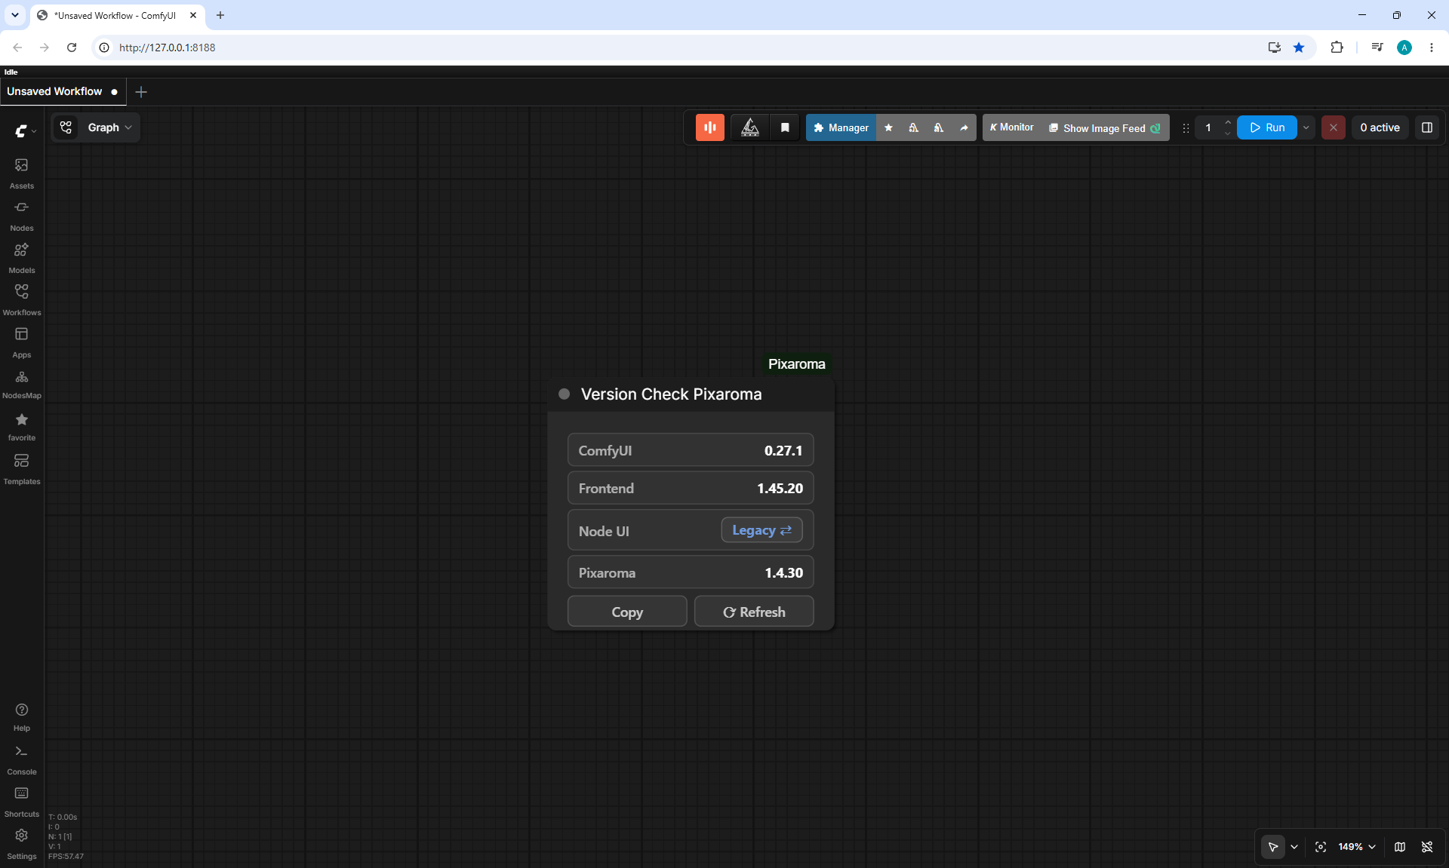This screenshot has height=868, width=1449.
Task: Open the keyboard Shortcuts panel
Action: pyautogui.click(x=22, y=802)
